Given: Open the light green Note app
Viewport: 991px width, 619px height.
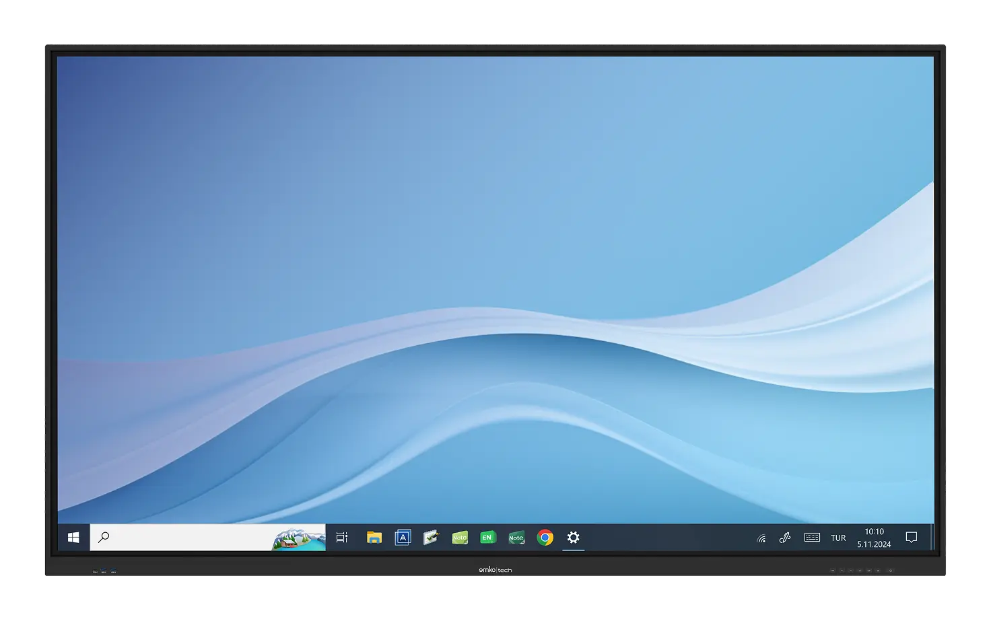Looking at the screenshot, I should pos(460,538).
